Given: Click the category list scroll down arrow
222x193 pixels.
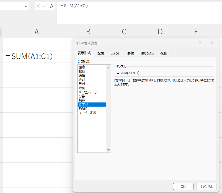Looking at the screenshot, I should click(x=109, y=150).
